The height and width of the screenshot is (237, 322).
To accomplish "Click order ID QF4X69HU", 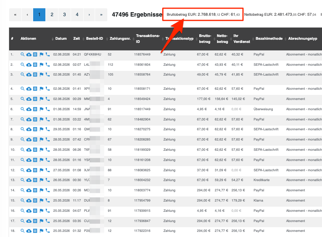I will pos(92,54).
